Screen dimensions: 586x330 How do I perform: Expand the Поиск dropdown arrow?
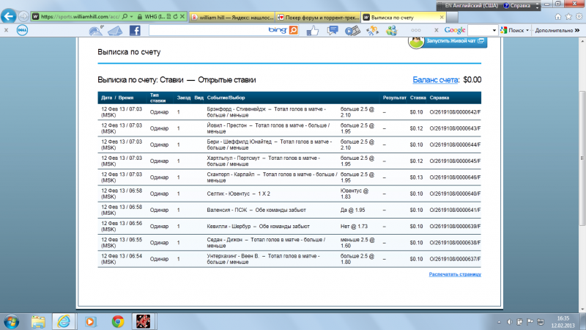click(x=527, y=30)
